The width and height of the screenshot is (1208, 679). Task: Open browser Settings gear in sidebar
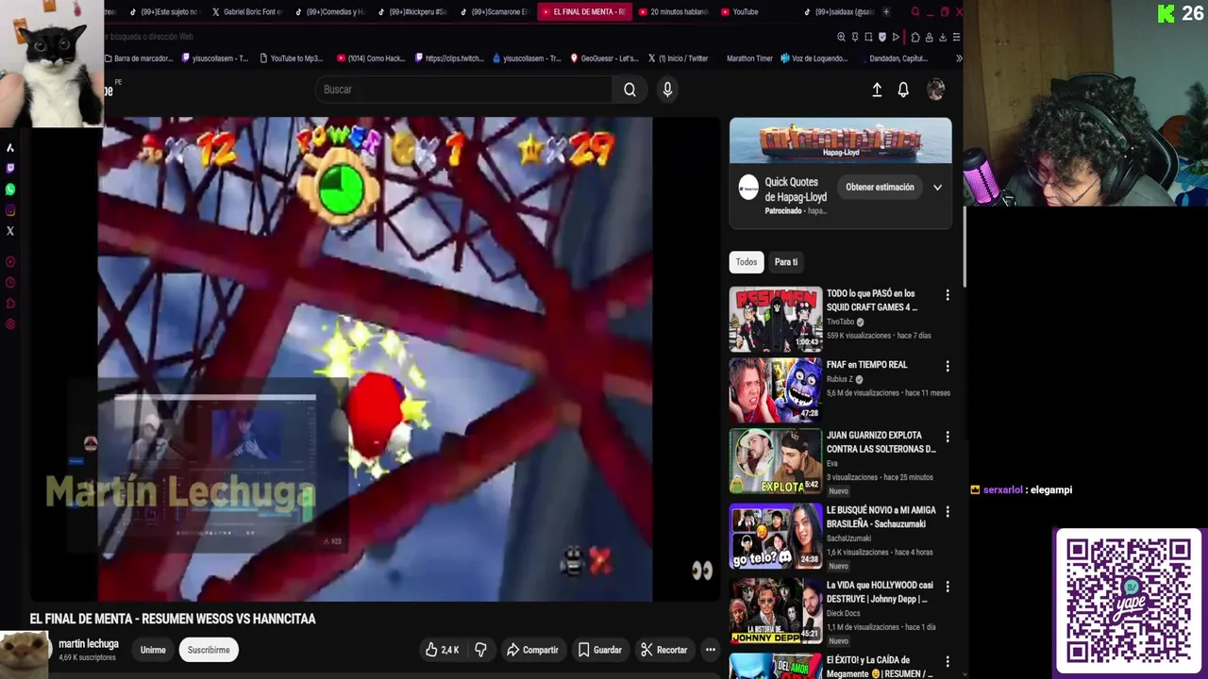coord(10,324)
